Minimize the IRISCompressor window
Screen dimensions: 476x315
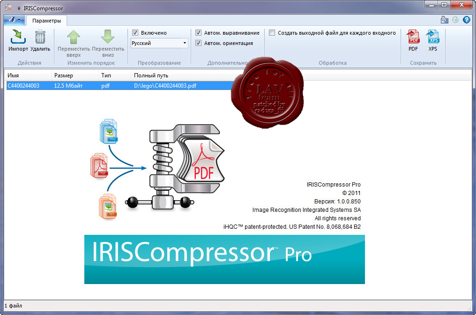431,5
